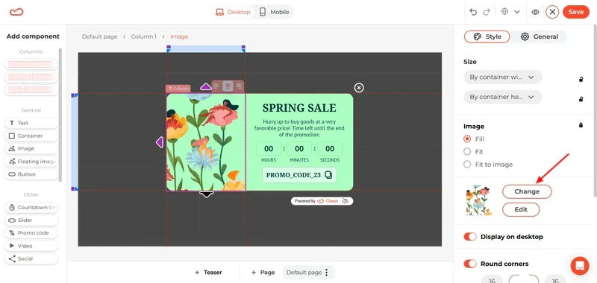Click the PROMO_CODE_23 field

click(299, 175)
